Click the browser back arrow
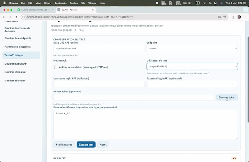249x162 pixels. point(4,17)
